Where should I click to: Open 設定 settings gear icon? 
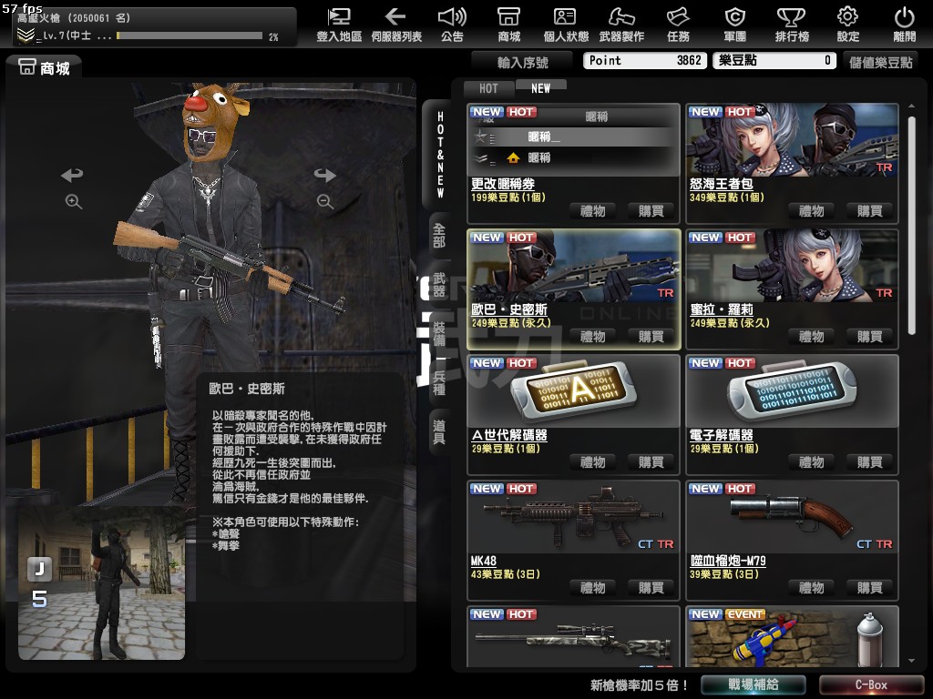(x=847, y=17)
